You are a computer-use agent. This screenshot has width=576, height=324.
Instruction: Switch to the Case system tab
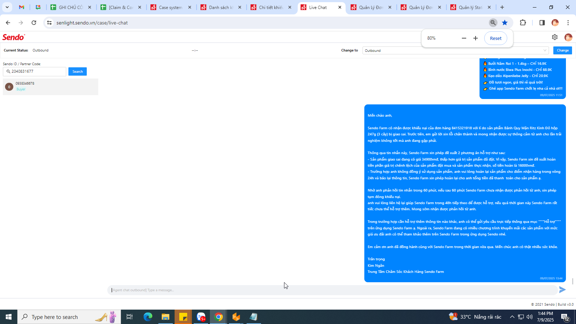click(x=171, y=7)
